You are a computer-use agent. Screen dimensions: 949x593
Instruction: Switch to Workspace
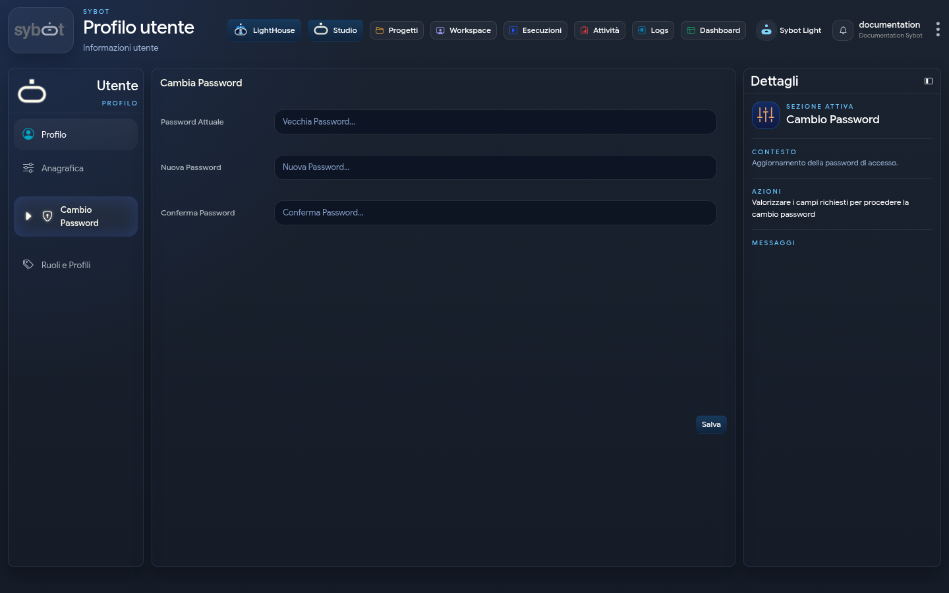click(x=463, y=30)
